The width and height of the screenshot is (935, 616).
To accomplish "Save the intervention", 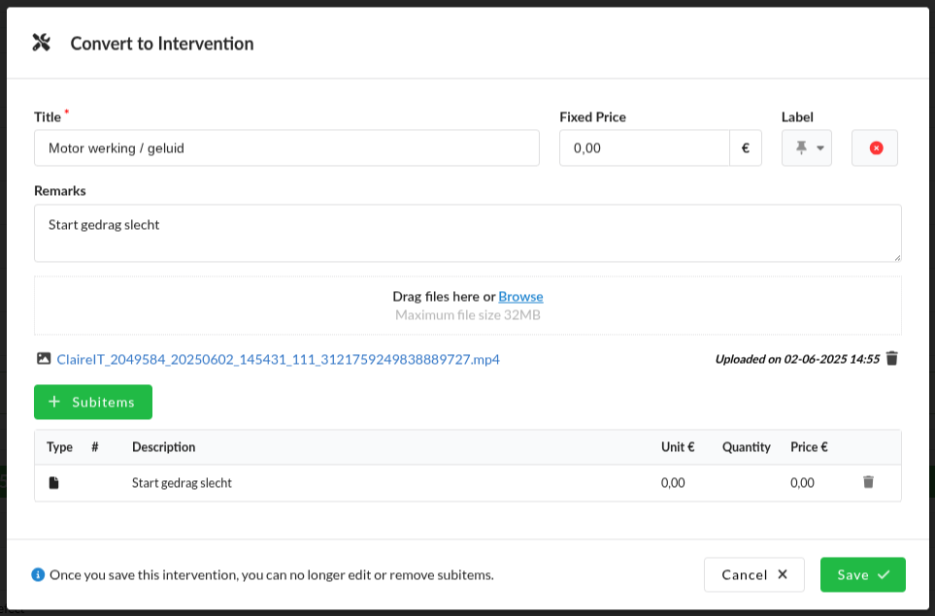I will click(x=862, y=574).
